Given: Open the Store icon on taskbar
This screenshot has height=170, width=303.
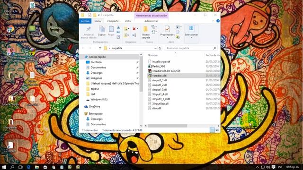Looking at the screenshot, I should [45, 167].
